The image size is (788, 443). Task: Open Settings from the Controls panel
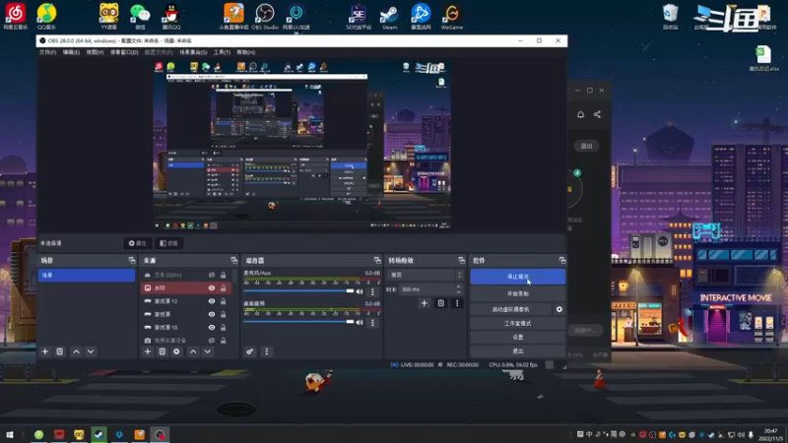[x=518, y=337]
